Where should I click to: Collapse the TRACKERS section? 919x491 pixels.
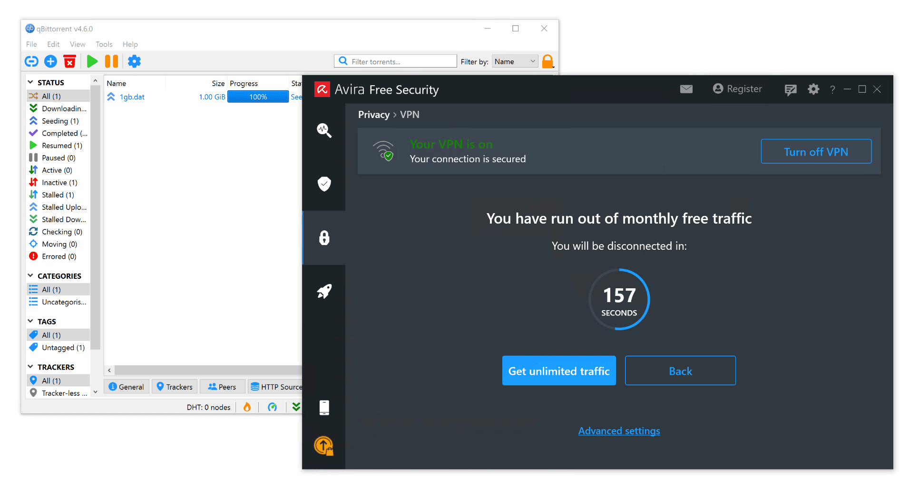tap(30, 367)
